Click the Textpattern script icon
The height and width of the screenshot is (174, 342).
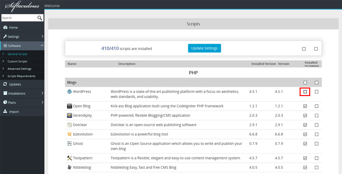pyautogui.click(x=69, y=158)
